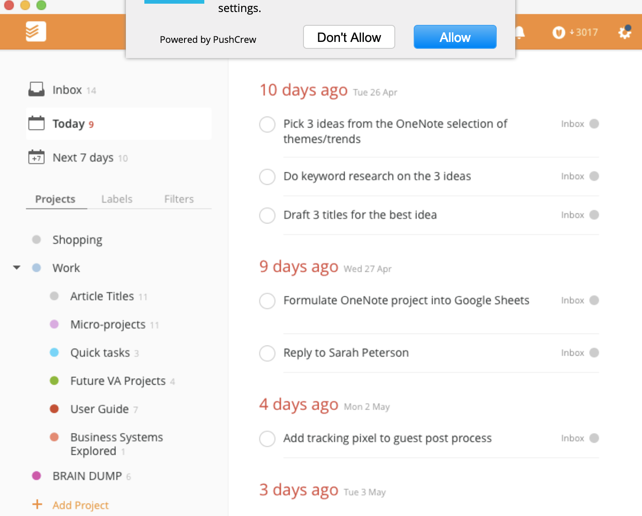Mark Do keyword research task done
Image resolution: width=642 pixels, height=516 pixels.
[x=267, y=176]
